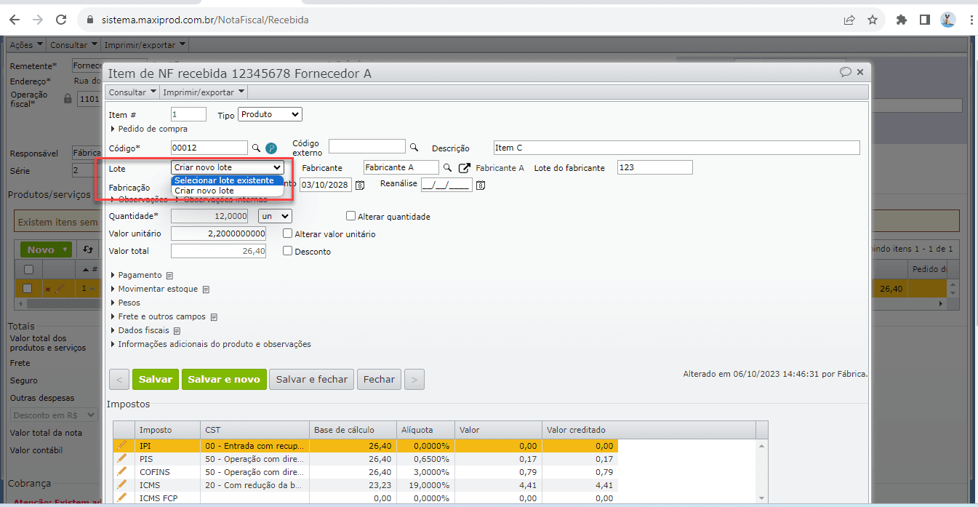Check the product row checkbox in background grid
The image size is (978, 507).
point(28,289)
